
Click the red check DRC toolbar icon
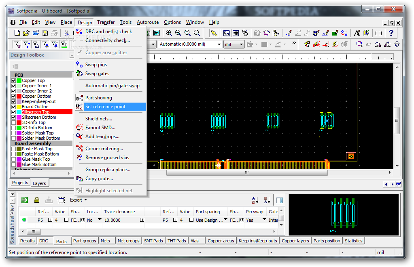pyautogui.click(x=344, y=33)
